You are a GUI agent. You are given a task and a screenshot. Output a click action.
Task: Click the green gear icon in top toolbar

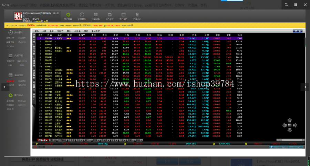(x=68, y=15)
